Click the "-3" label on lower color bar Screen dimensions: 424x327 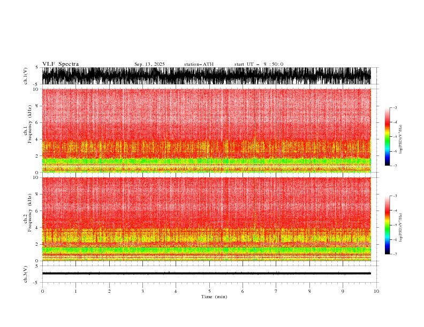click(395, 196)
